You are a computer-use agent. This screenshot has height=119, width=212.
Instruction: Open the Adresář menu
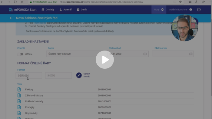(66, 10)
